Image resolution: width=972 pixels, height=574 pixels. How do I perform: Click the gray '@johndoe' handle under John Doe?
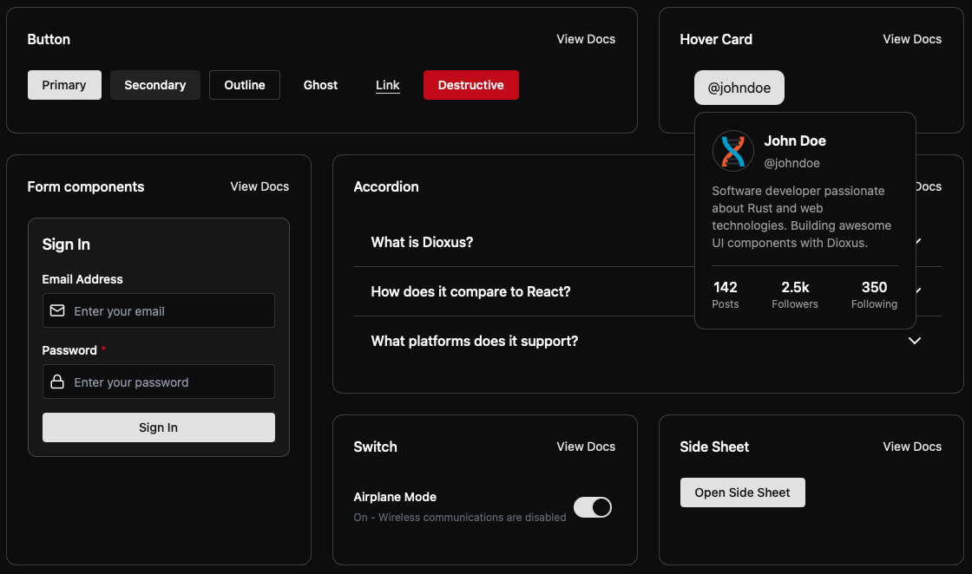tap(791, 163)
